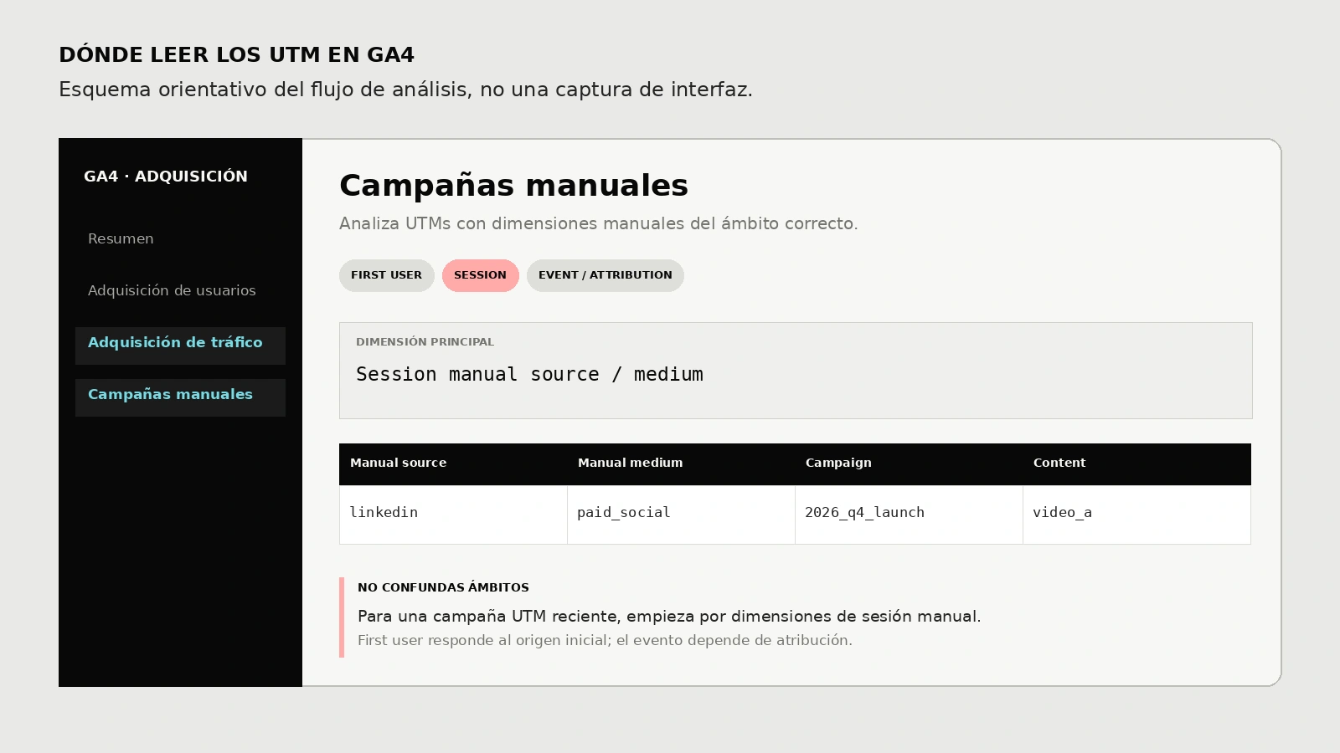This screenshot has height=753, width=1340.
Task: Click the Campaign column header
Action: (x=909, y=464)
